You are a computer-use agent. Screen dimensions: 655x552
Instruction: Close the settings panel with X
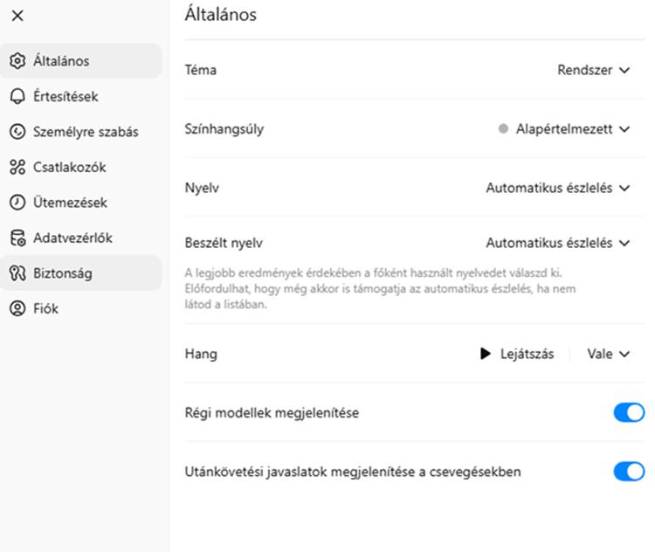[17, 16]
